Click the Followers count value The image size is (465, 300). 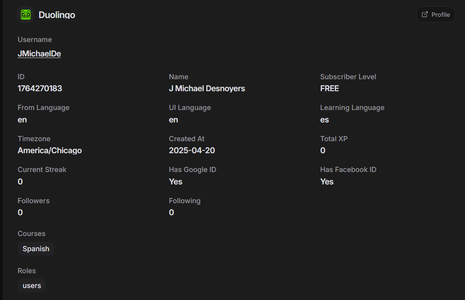[20, 212]
